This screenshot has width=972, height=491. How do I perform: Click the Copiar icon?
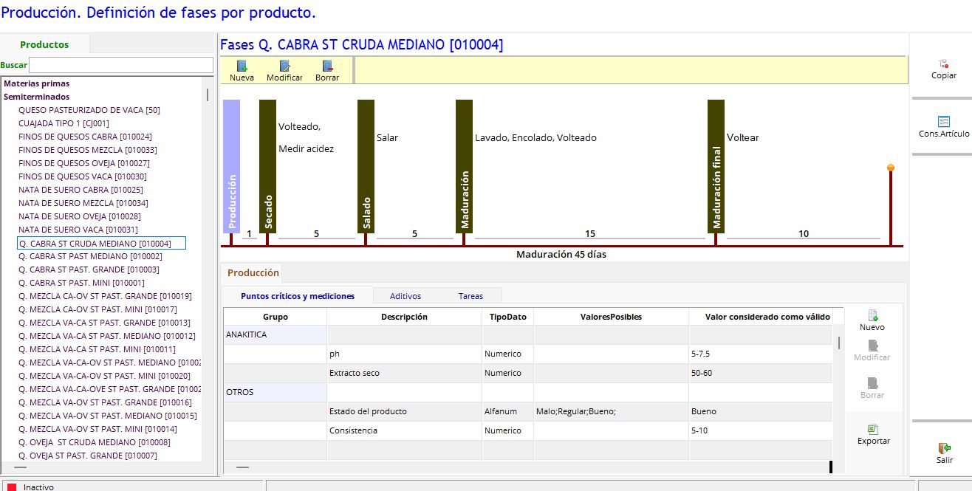(943, 65)
